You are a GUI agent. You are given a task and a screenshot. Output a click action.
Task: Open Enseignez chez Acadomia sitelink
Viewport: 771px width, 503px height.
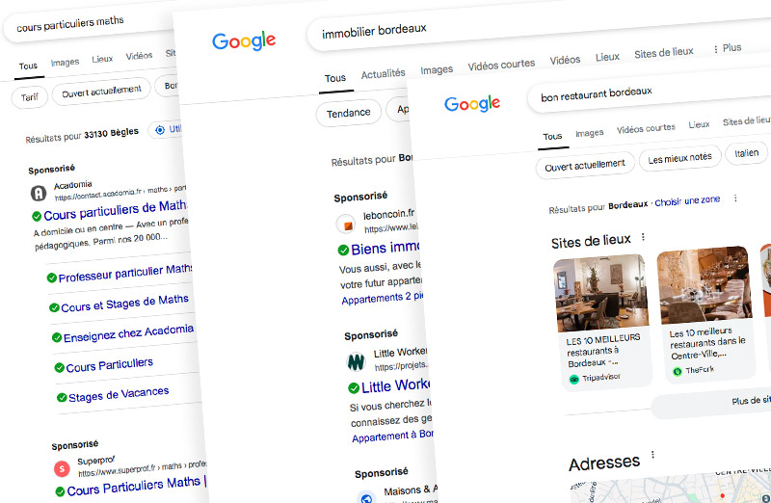(x=128, y=332)
